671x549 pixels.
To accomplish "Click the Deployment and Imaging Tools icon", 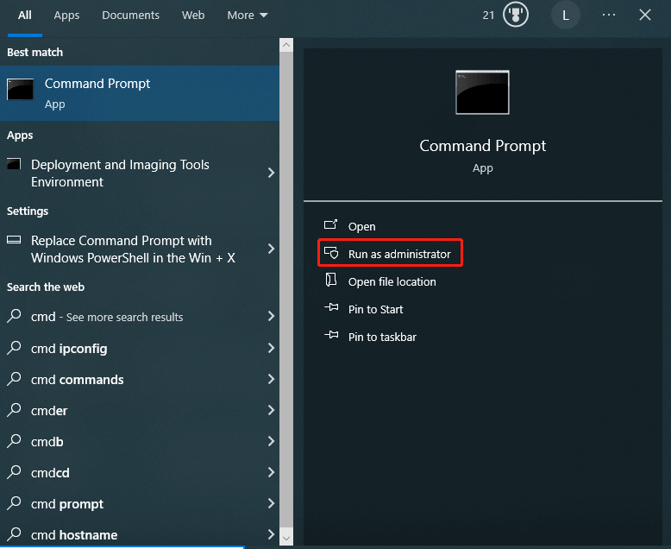I will click(14, 164).
